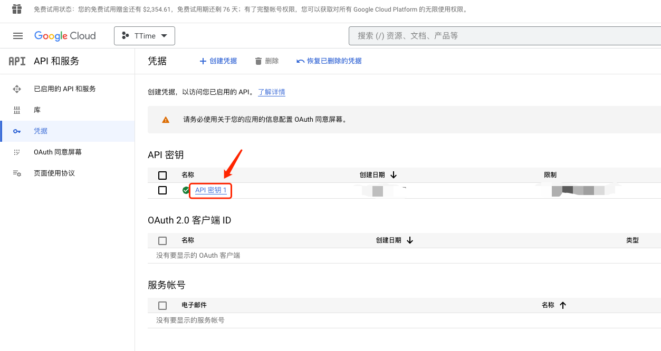Click the trash icon for 删除

(258, 61)
